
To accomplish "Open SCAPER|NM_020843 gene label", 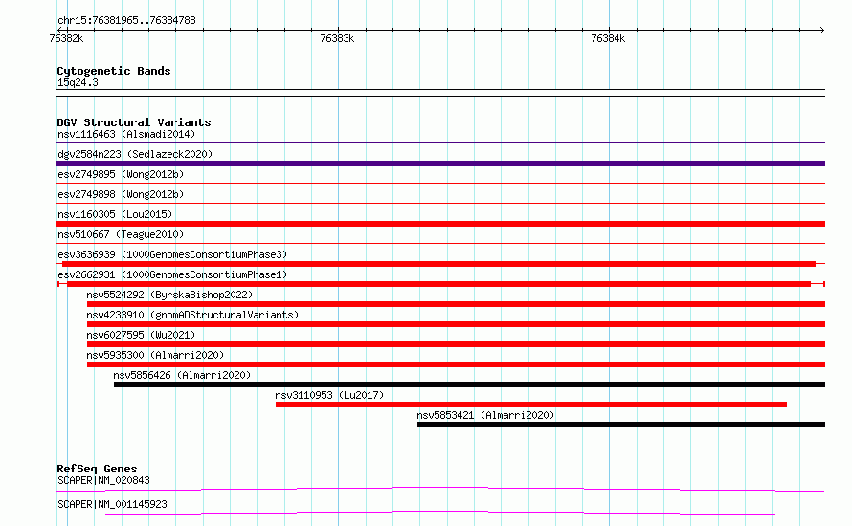I will (103, 480).
